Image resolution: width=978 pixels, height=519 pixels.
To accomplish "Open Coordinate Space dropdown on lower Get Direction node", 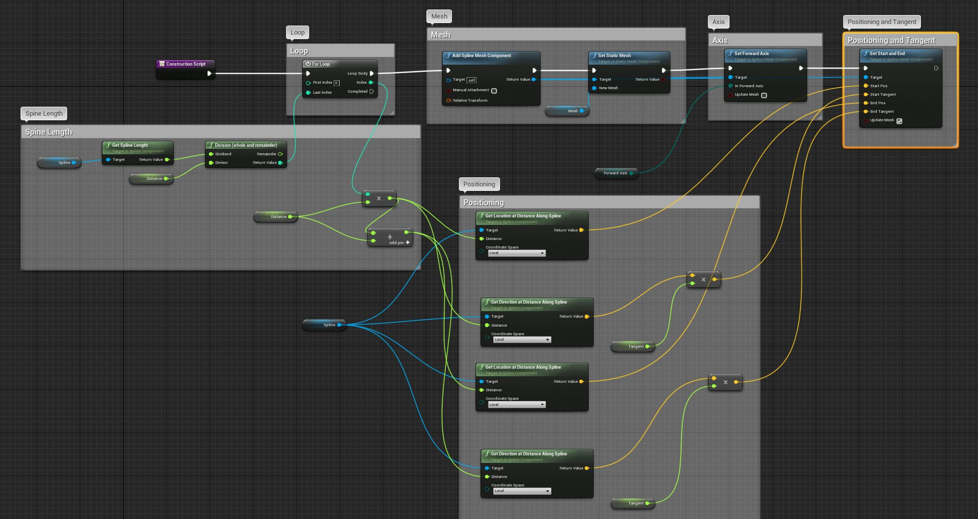I will coord(522,491).
